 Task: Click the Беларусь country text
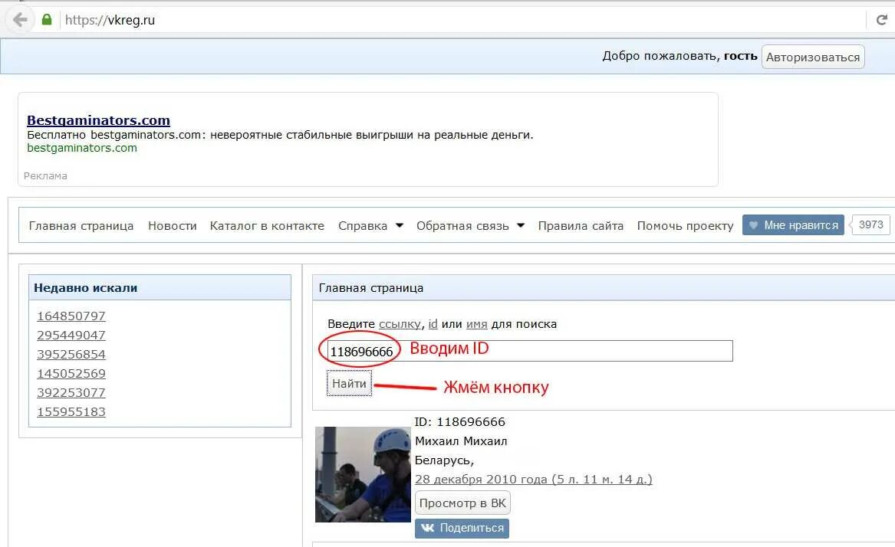click(444, 460)
